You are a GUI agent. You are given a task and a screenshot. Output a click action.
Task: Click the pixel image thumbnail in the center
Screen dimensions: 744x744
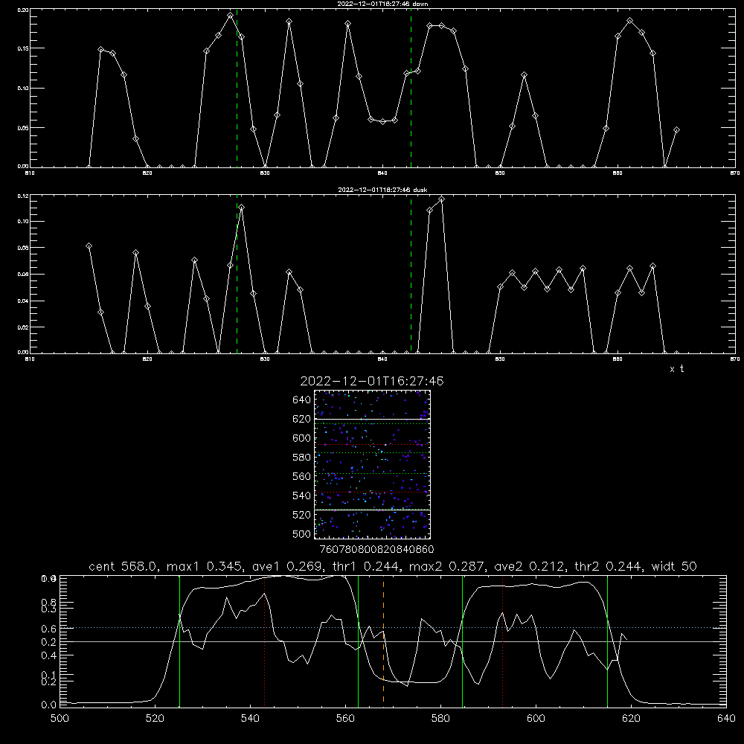372,464
